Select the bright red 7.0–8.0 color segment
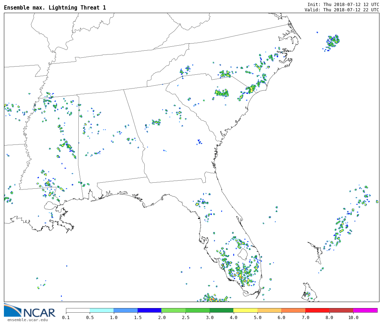Screen dimensions: 383x324 tap(317, 310)
